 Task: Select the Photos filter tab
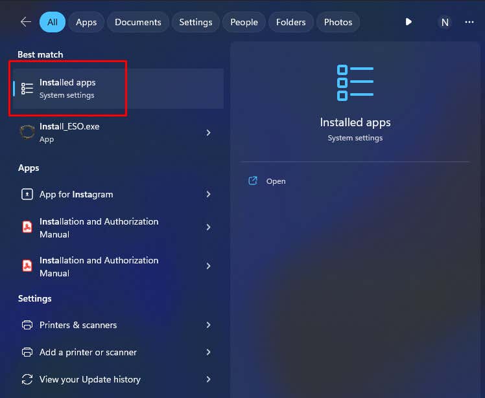point(338,22)
